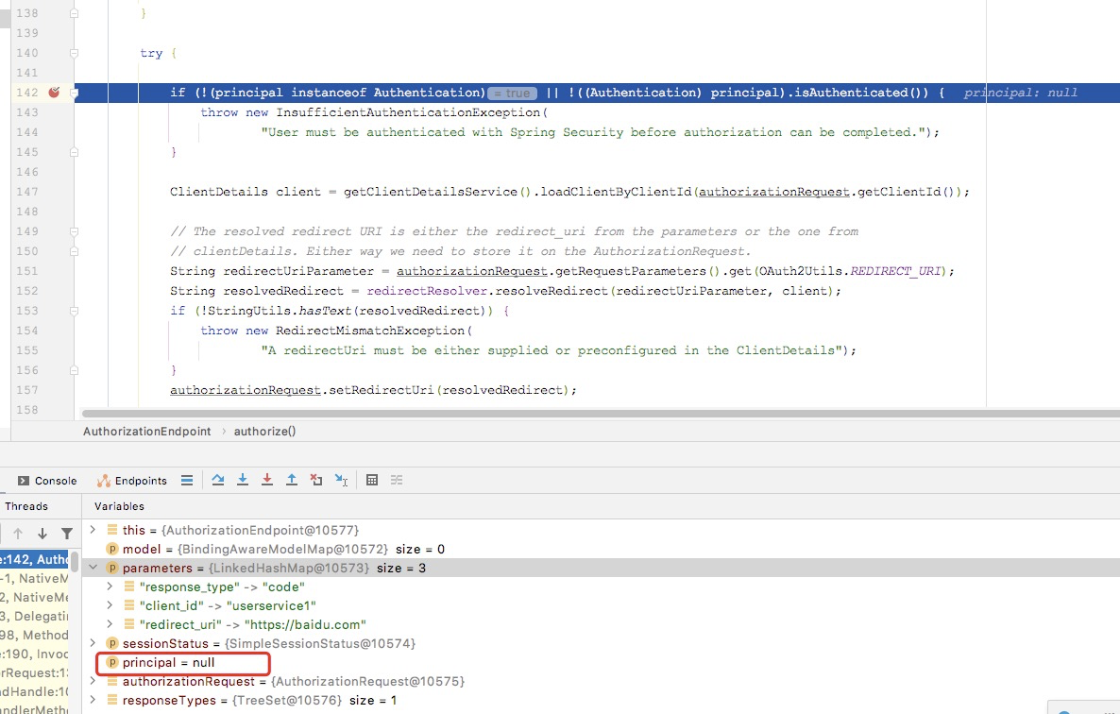Switch to the Threads tab
The width and height of the screenshot is (1120, 714).
click(25, 506)
